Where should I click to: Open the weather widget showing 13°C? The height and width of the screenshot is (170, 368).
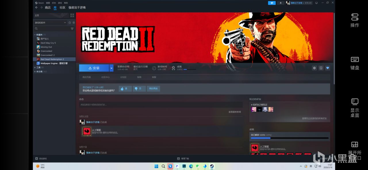tap(40, 166)
